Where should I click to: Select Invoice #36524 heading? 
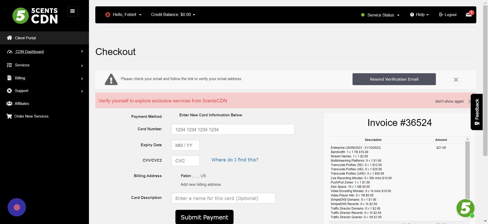click(400, 123)
